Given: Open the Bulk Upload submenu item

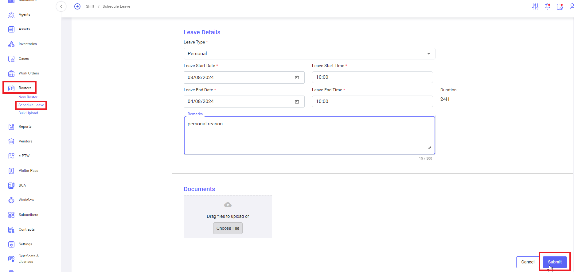Looking at the screenshot, I should pos(28,113).
